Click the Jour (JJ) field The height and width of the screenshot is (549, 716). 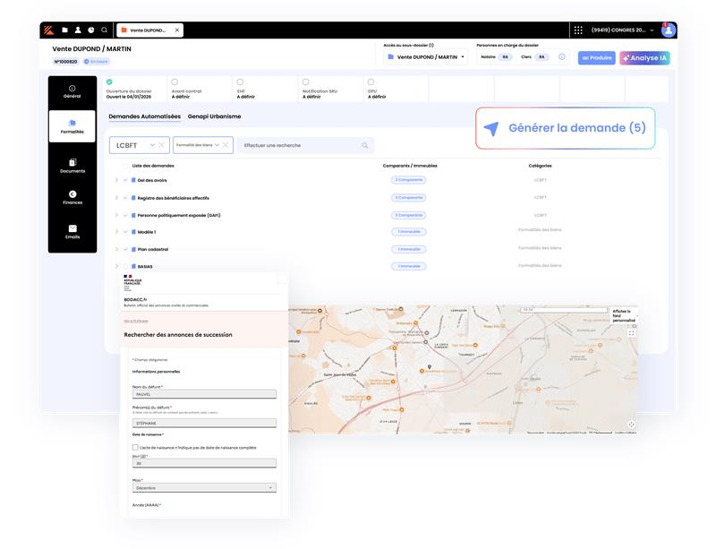click(x=204, y=464)
